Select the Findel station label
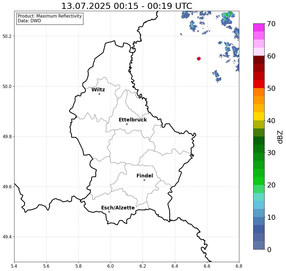Image resolution: width=286 pixels, height=271 pixels. tap(145, 176)
